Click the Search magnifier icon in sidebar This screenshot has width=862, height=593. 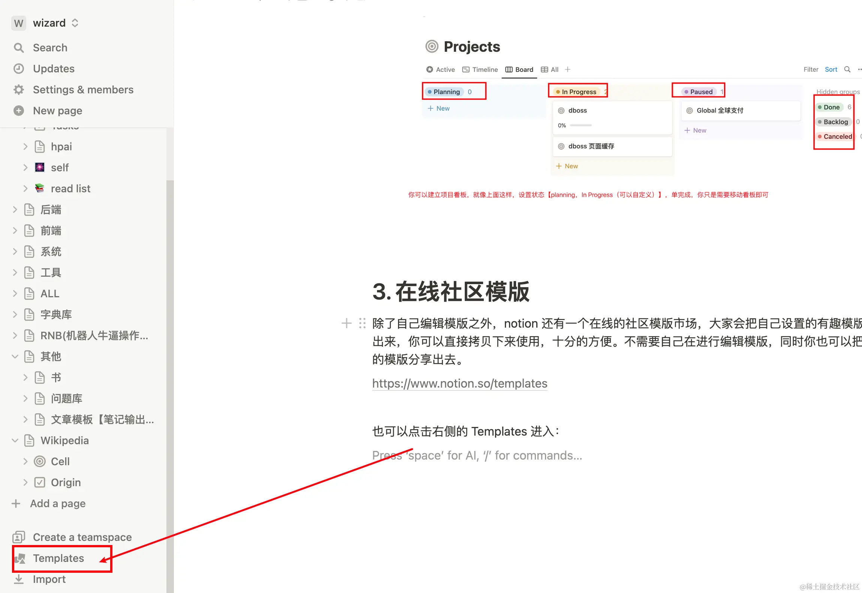click(x=18, y=48)
